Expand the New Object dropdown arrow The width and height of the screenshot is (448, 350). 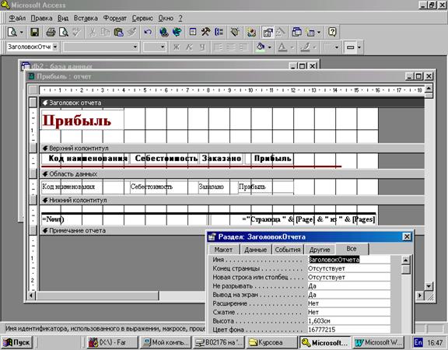point(319,32)
